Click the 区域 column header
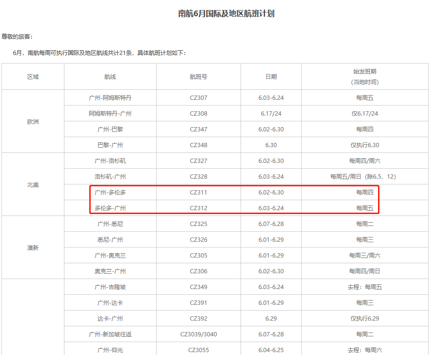 [x=33, y=77]
